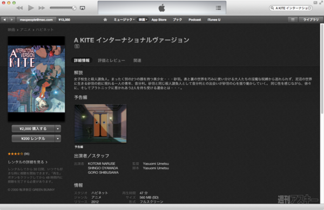Image resolution: width=324 pixels, height=210 pixels.
Task: Click the 映画 breadcrumb link
Action: [x=11, y=30]
